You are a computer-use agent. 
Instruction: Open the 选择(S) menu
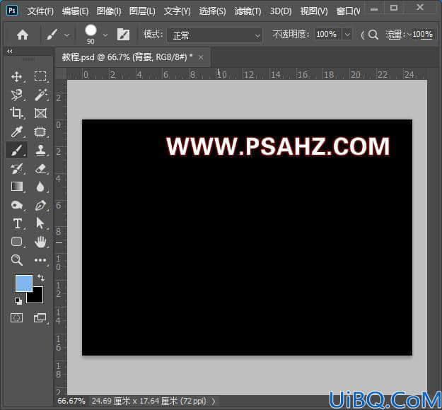(x=212, y=11)
